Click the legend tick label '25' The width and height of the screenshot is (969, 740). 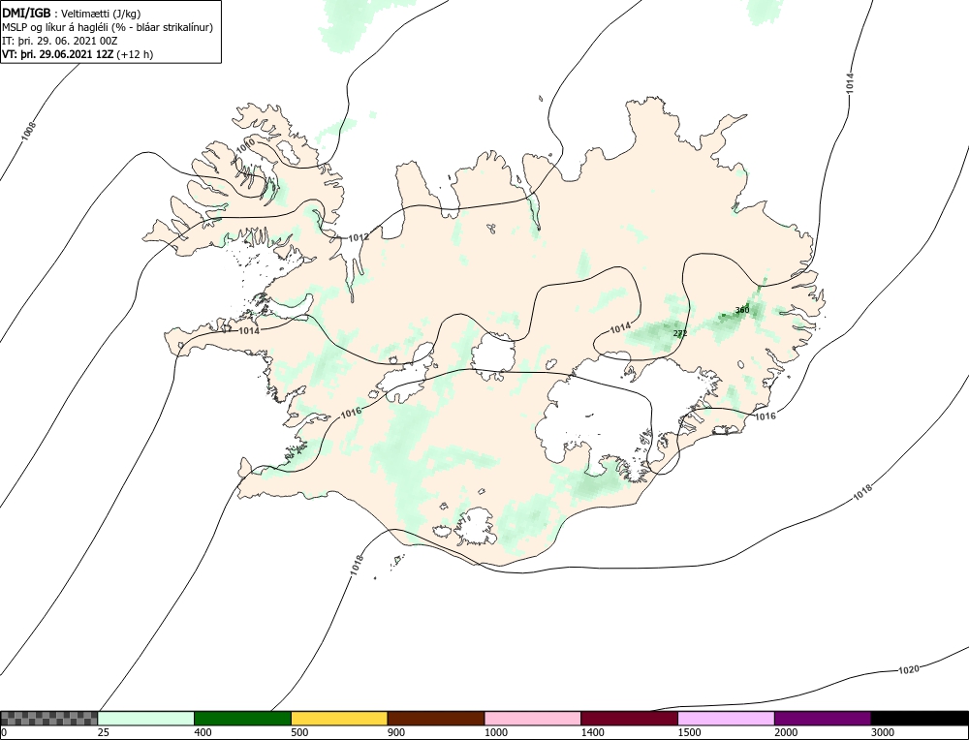(104, 733)
